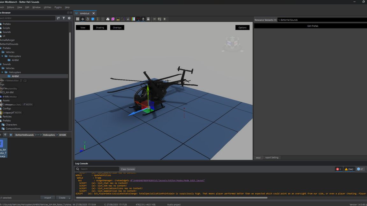Open the Create button dropdown arrow
This screenshot has width=367, height=206.
[x=69, y=198]
